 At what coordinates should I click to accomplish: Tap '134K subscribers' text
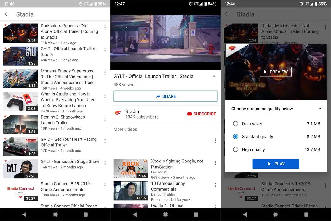pyautogui.click(x=142, y=117)
